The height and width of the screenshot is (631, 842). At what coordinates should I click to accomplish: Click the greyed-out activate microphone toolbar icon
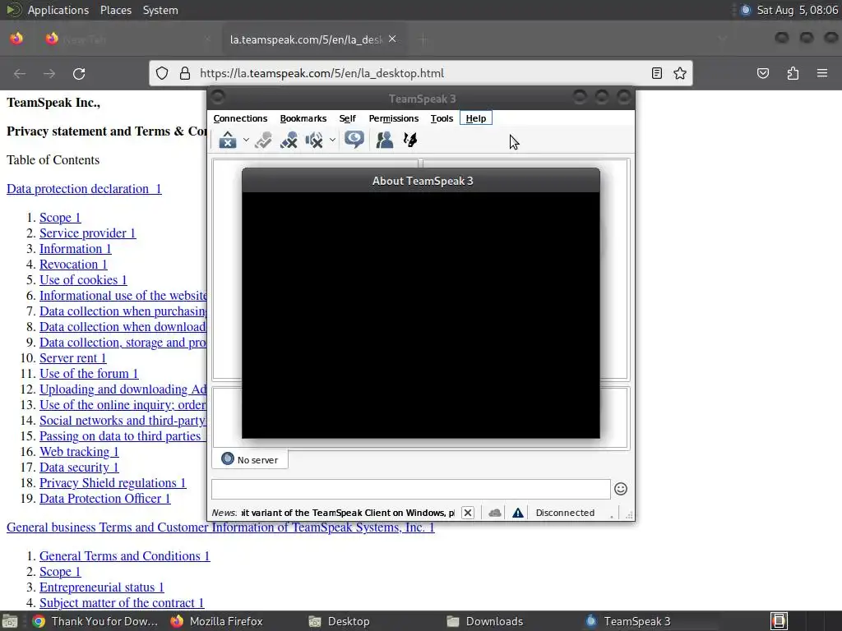pyautogui.click(x=263, y=140)
